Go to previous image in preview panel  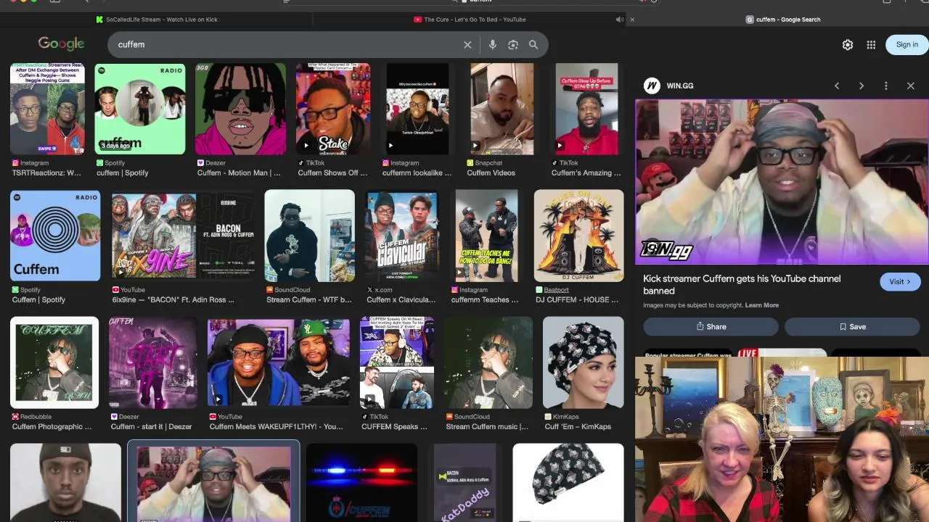pos(837,86)
